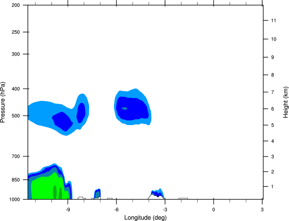Click the 'Height (km)' axis title
Image resolution: width=289 pixels, height=221 pixels.
click(x=286, y=102)
